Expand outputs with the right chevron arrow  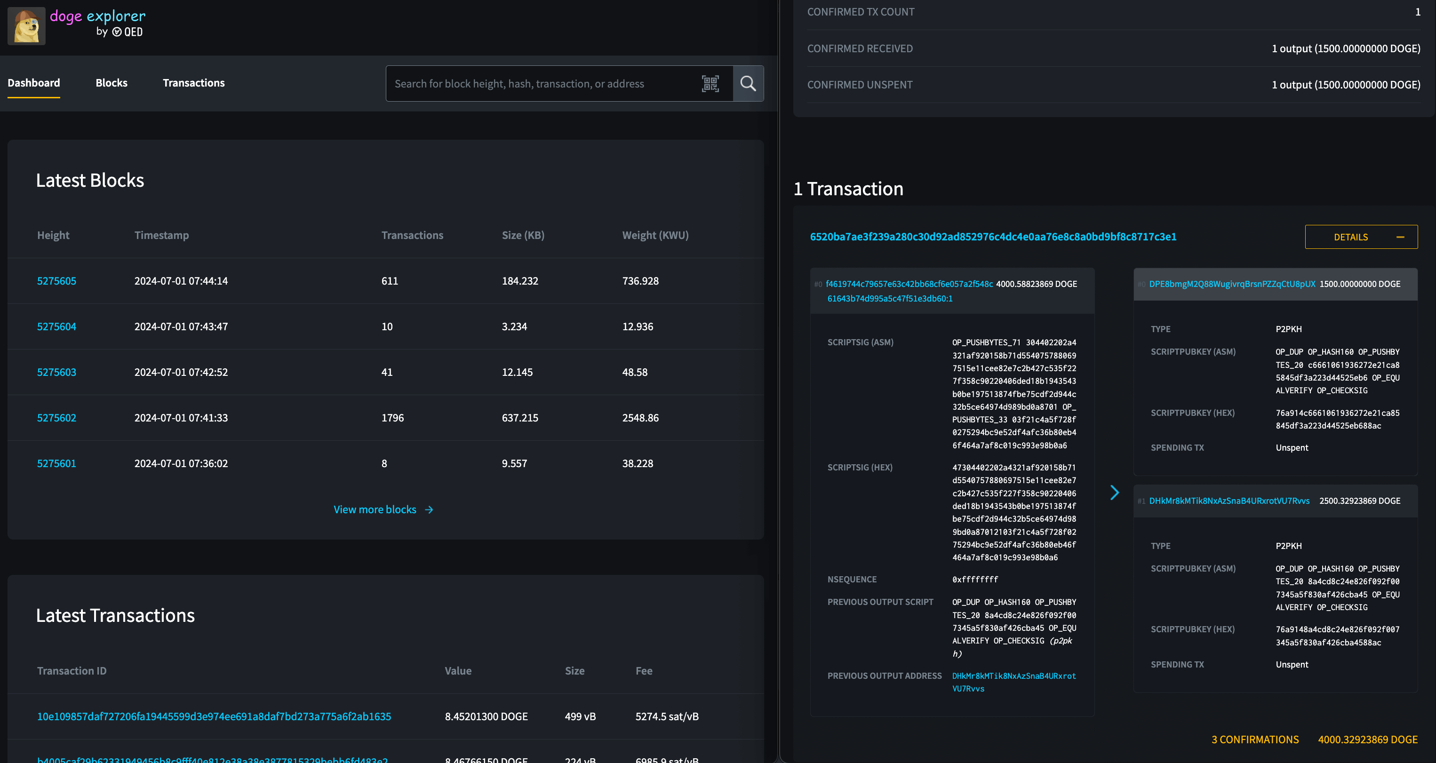pos(1115,493)
